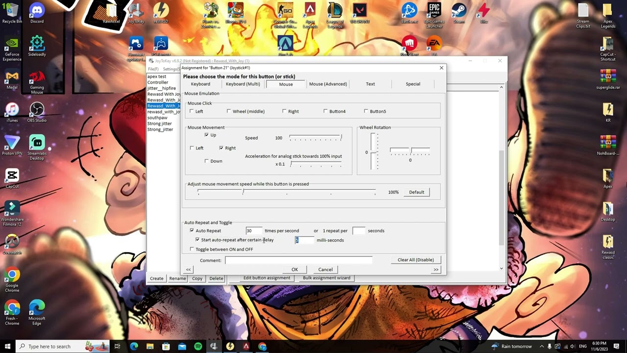Click the Comment input field

[x=298, y=260]
